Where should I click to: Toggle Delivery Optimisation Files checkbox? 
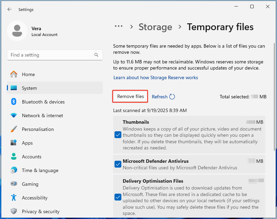[x=118, y=197]
